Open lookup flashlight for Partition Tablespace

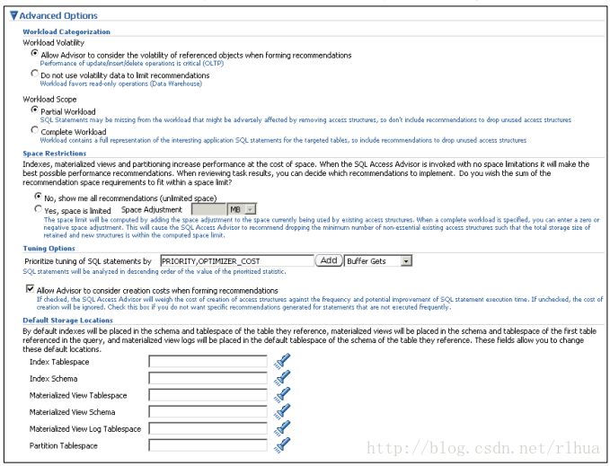coord(282,444)
